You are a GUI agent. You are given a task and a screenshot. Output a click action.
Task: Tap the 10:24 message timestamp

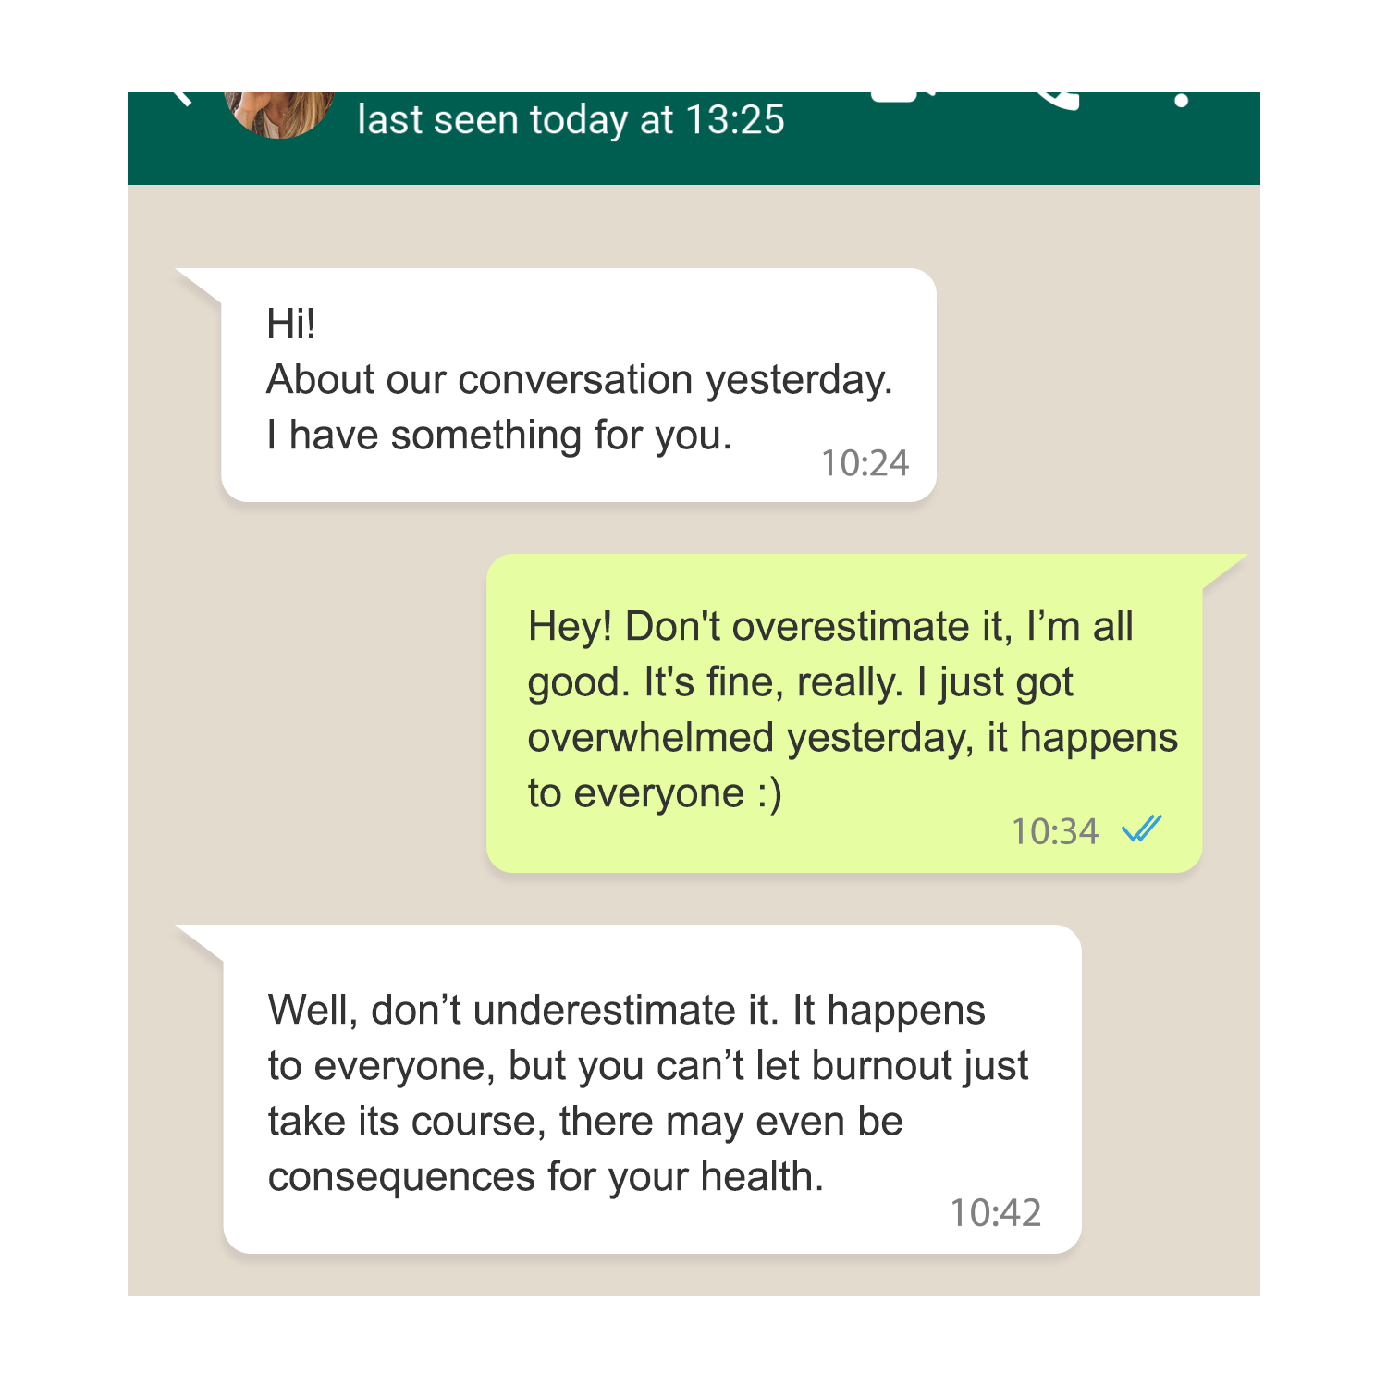pos(865,463)
